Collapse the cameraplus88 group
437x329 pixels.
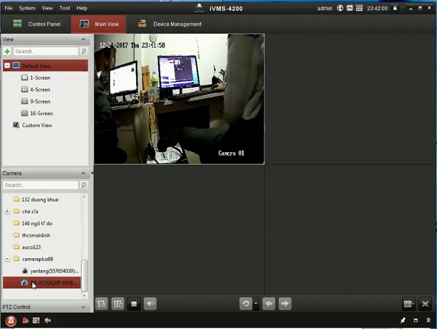[7, 259]
